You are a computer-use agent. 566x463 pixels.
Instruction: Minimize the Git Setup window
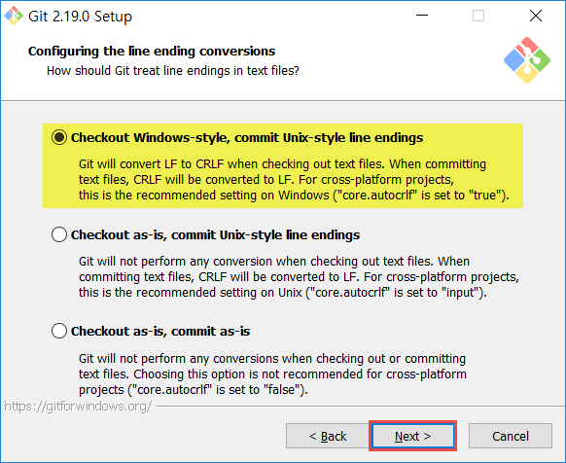coord(422,16)
